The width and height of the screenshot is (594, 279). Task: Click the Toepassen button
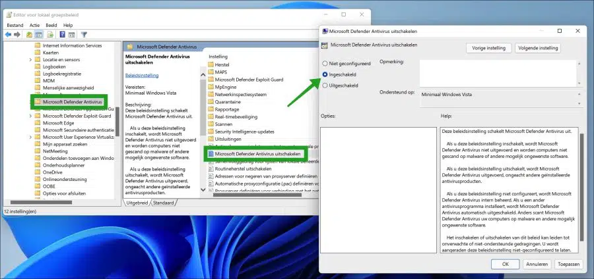point(569,265)
